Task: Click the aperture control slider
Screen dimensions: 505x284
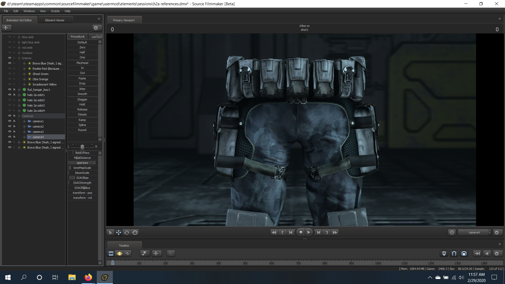Action: [x=82, y=163]
